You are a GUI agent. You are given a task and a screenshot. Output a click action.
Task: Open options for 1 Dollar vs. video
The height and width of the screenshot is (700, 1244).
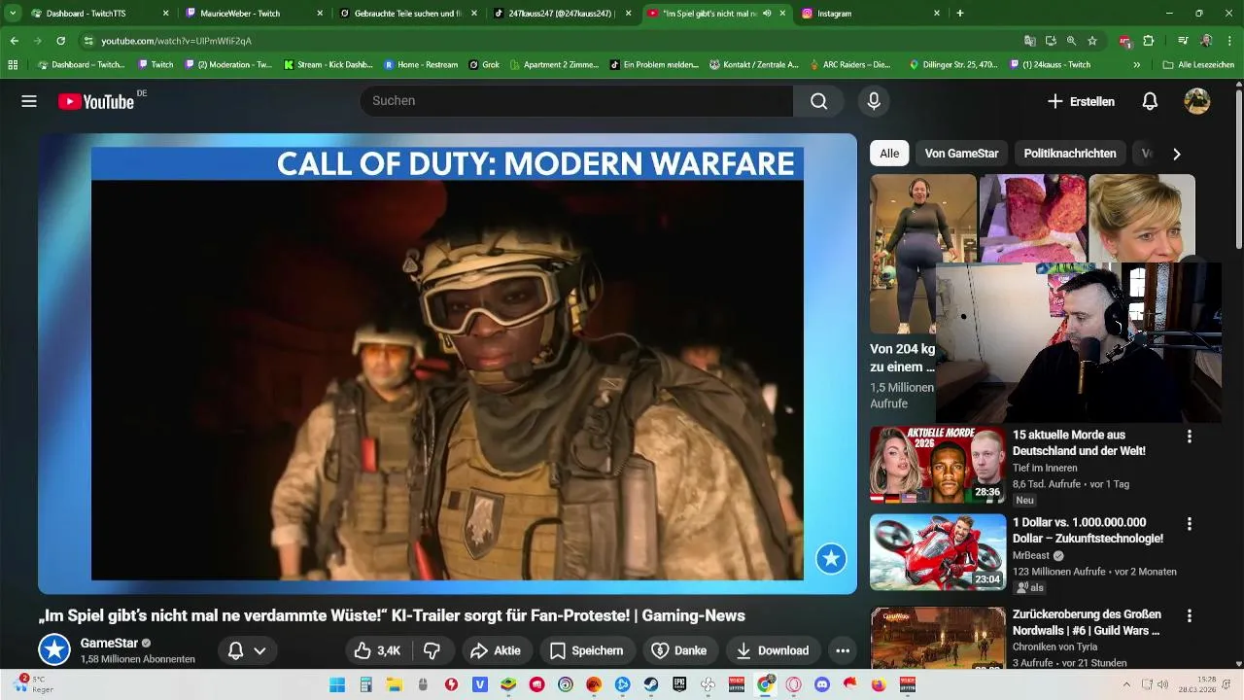[1189, 524]
